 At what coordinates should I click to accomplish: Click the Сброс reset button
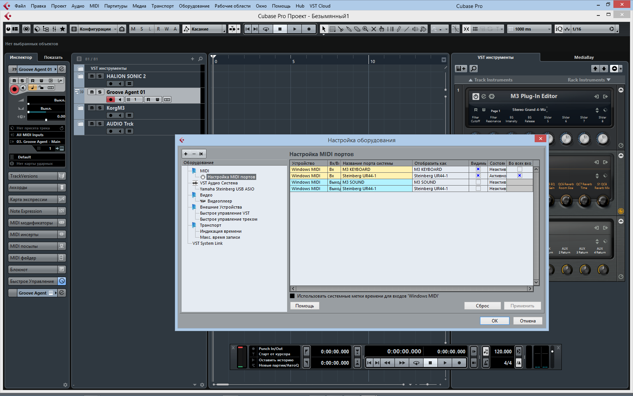point(482,306)
